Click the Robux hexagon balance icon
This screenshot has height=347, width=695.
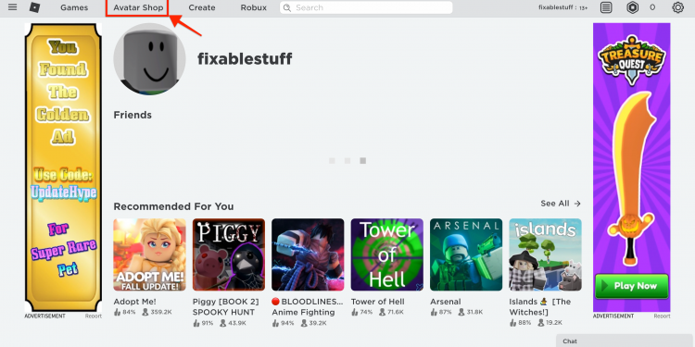pos(633,7)
